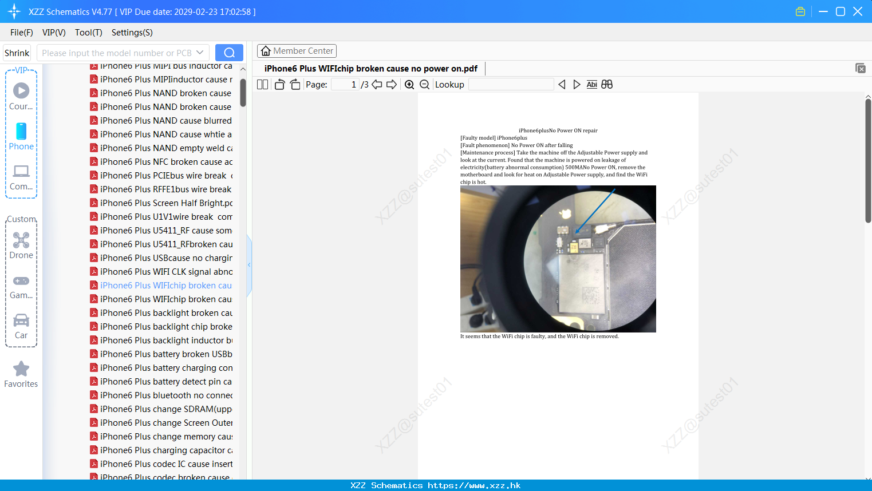Open iPhone6 Plus PCIEbus wire break file

pyautogui.click(x=167, y=176)
